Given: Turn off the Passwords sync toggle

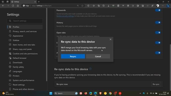Looking at the screenshot, I should [x=158, y=10].
